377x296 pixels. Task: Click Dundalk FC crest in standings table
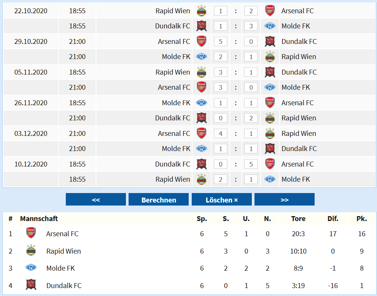31,285
